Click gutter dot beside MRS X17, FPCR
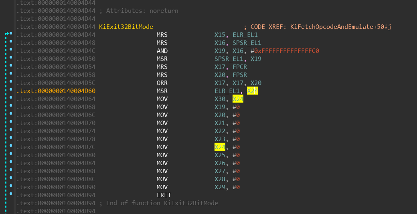The width and height of the screenshot is (417, 214). click(11, 65)
